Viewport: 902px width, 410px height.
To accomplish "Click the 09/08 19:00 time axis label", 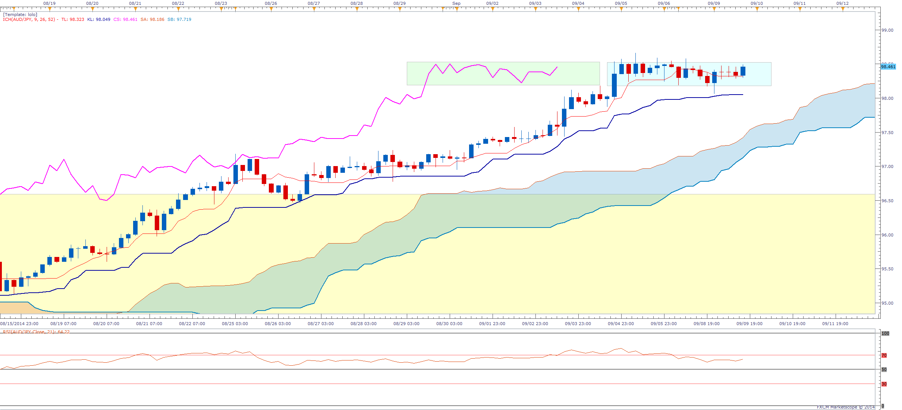I will coord(706,324).
